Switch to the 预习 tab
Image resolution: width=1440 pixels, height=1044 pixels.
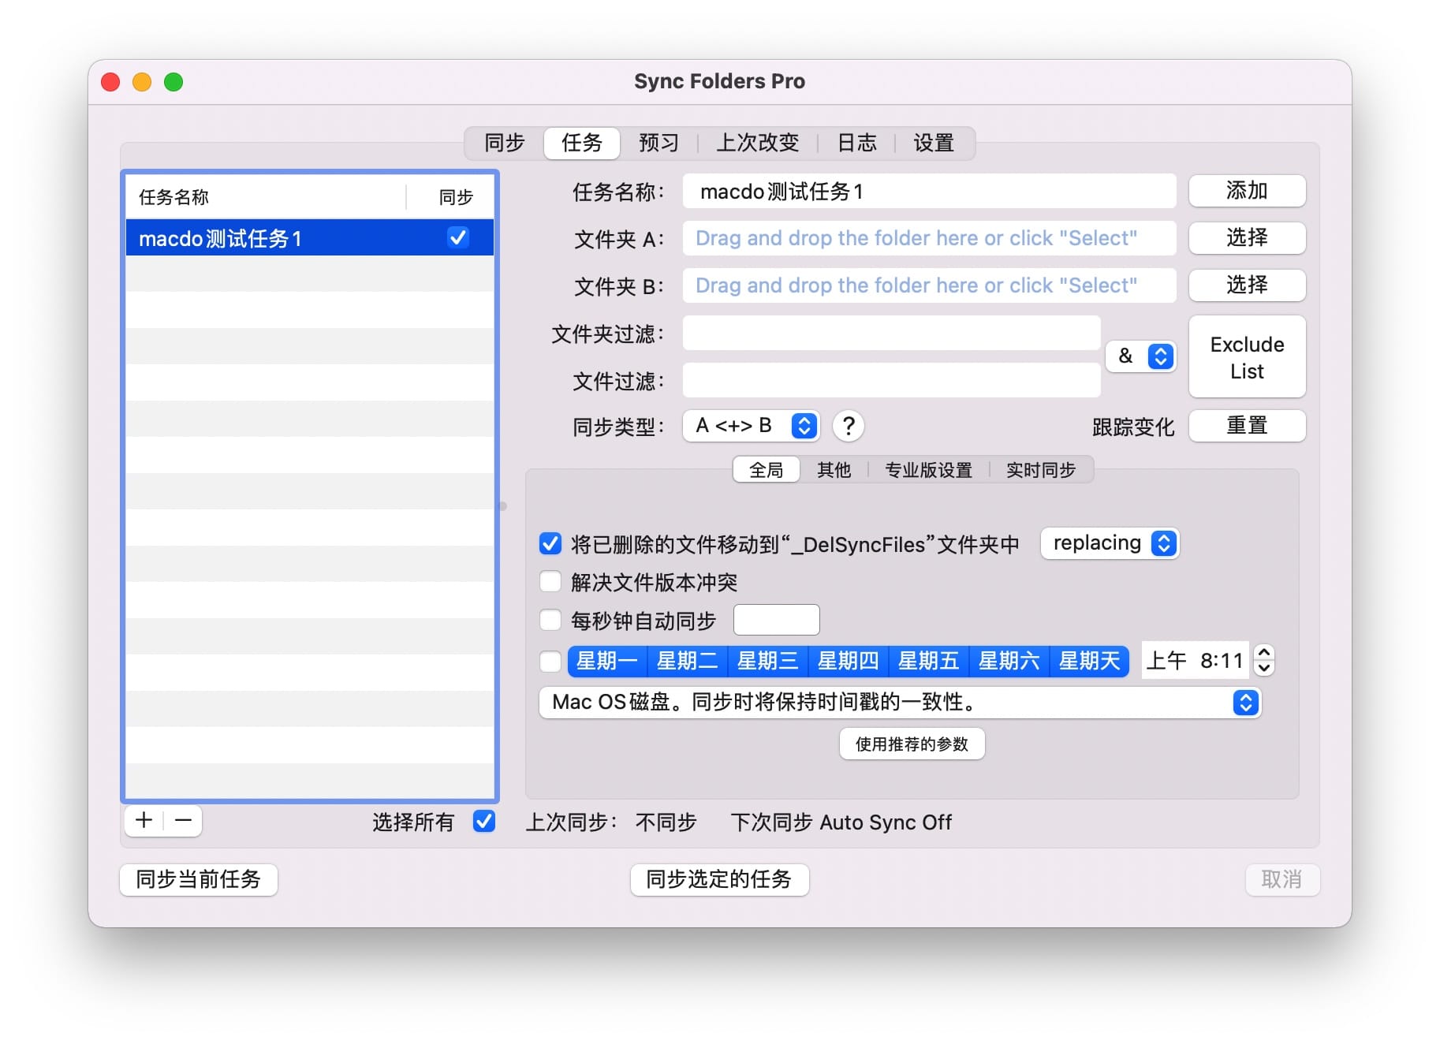click(658, 143)
